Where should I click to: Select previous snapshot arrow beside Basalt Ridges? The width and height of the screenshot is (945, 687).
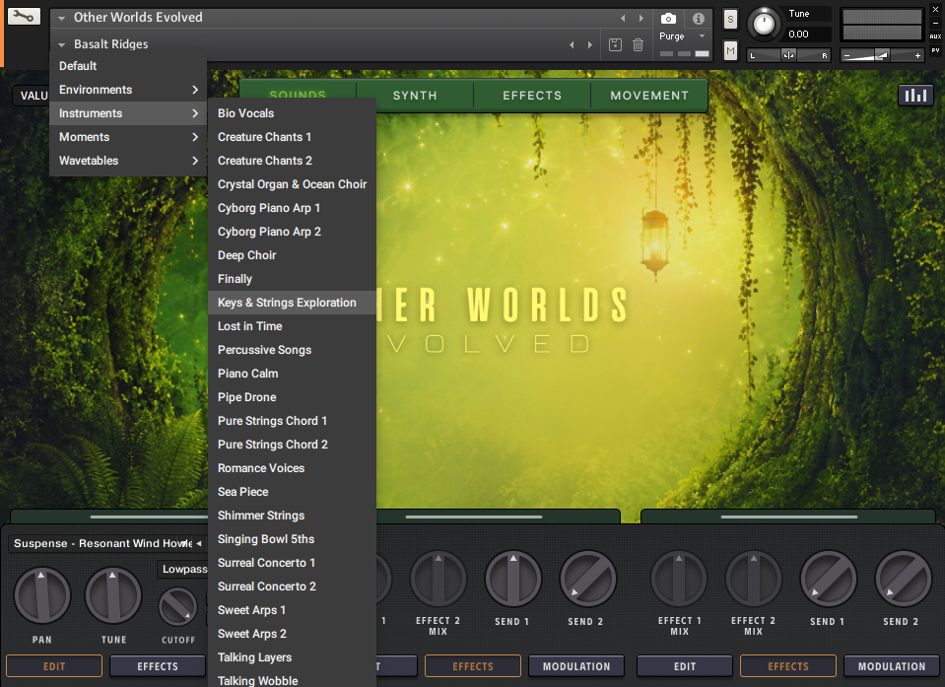tap(572, 44)
